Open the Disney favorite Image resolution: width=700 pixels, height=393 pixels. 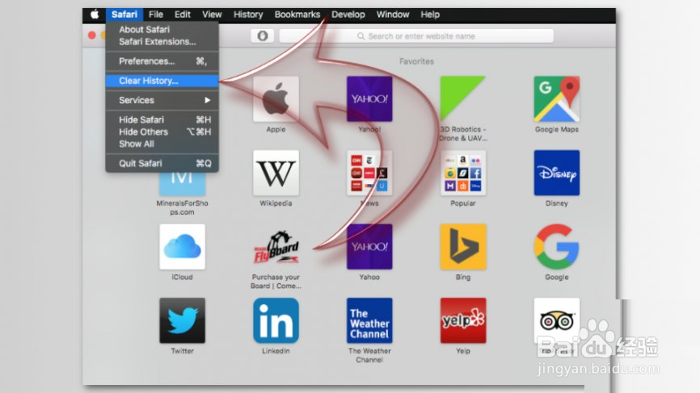(x=557, y=173)
